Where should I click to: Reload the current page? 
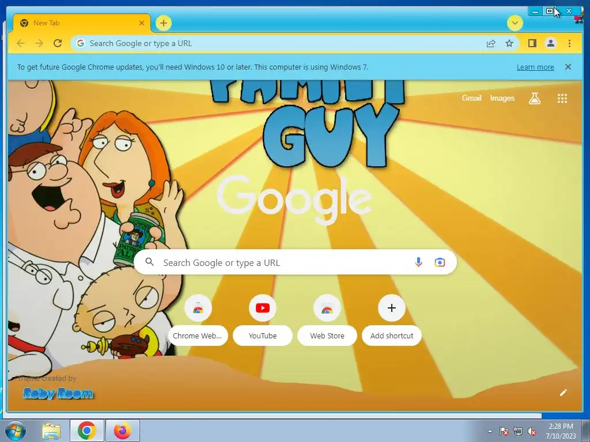tap(58, 43)
